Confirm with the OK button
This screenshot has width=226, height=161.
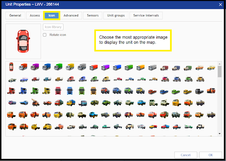coord(211,155)
